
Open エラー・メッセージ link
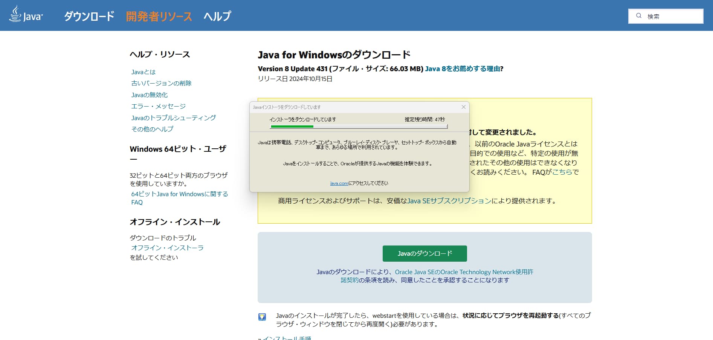[158, 106]
